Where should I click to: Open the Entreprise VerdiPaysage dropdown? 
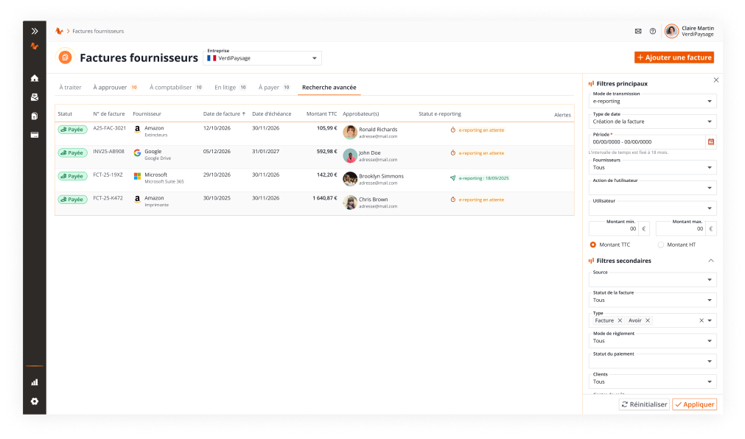click(262, 57)
